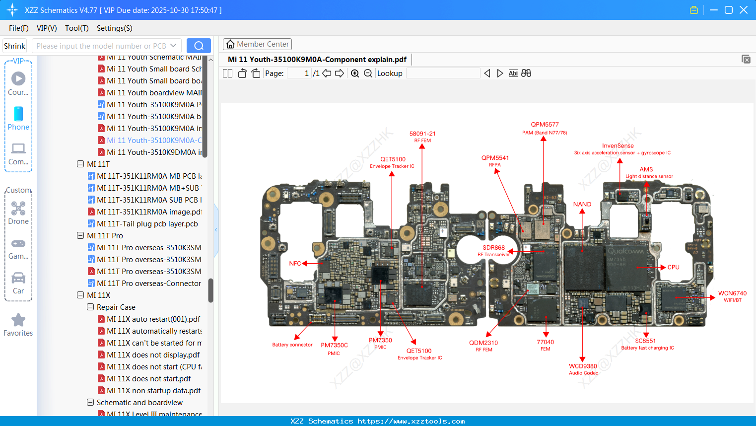Select the two-page view icon in PDF toolbar

tap(227, 73)
